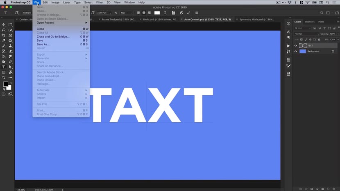Hide the Background layer using its eye icon
Screen dimensions: 340x191
click(296, 52)
